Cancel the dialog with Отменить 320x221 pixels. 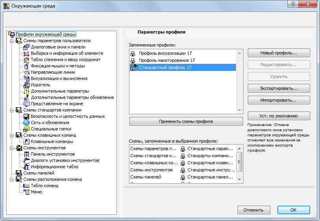click(x=254, y=210)
